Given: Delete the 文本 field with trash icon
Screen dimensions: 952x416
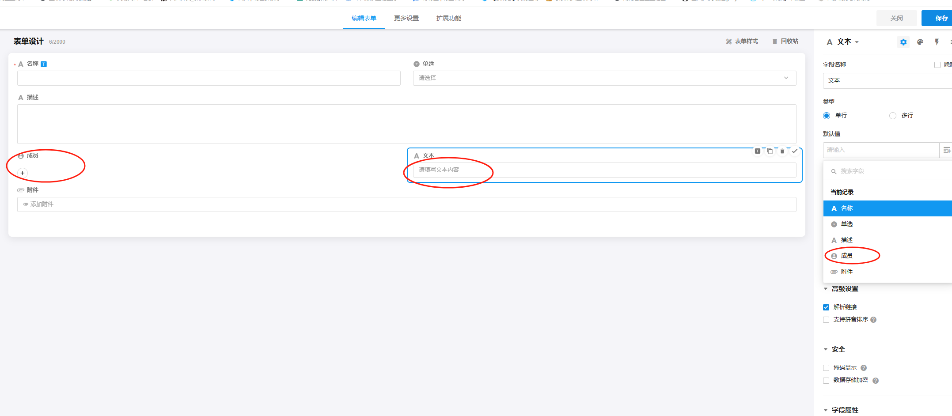Looking at the screenshot, I should click(782, 151).
